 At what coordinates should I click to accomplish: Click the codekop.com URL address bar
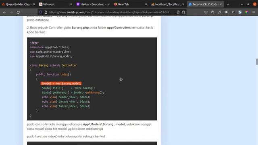(109, 12)
